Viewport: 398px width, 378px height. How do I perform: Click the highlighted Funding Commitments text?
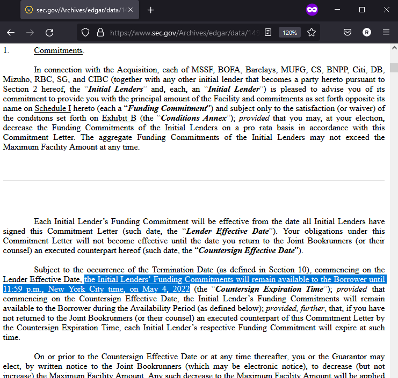[x=235, y=279]
